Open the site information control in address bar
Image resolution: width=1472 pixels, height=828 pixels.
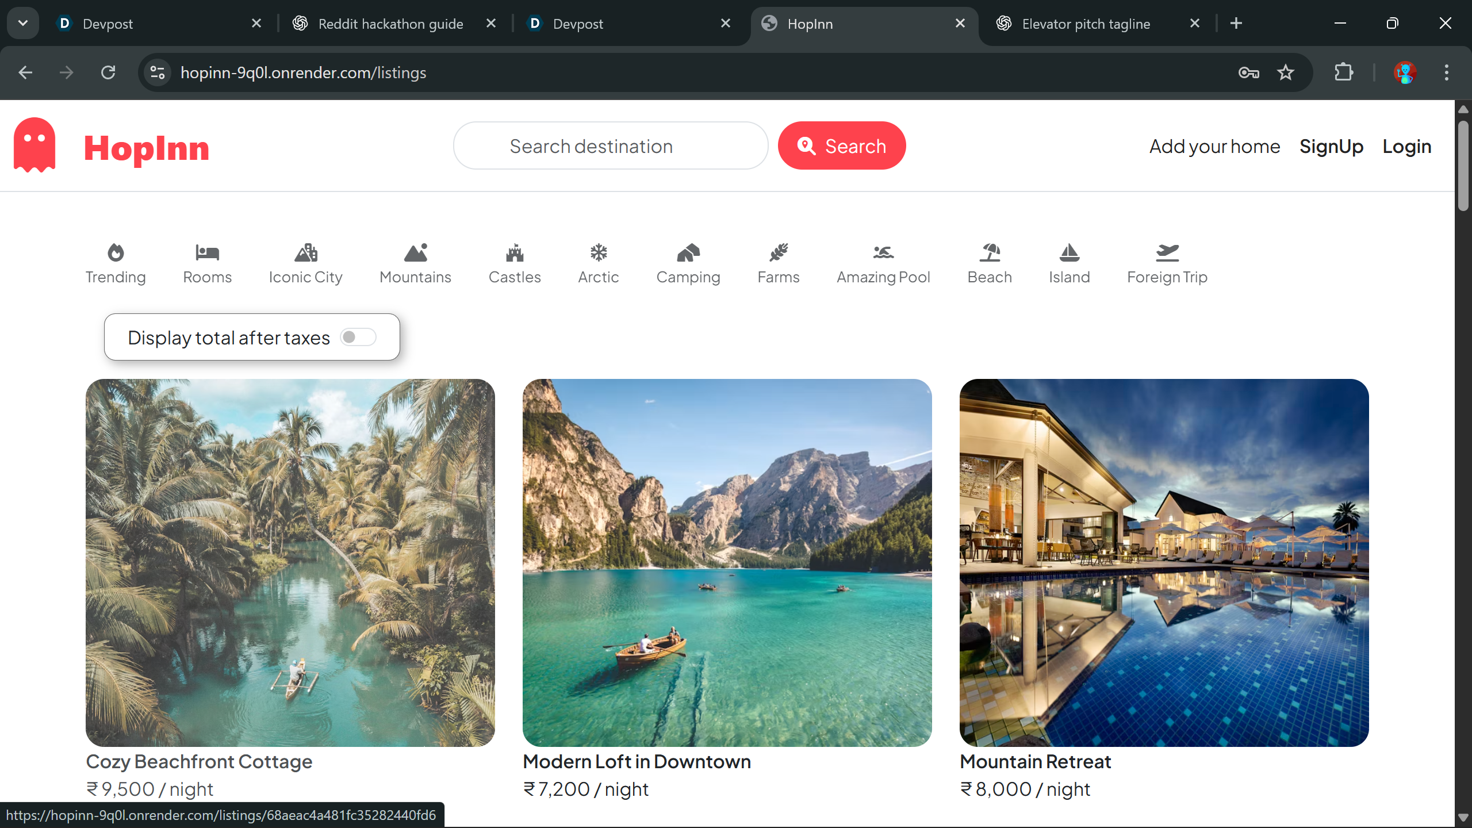(x=158, y=72)
